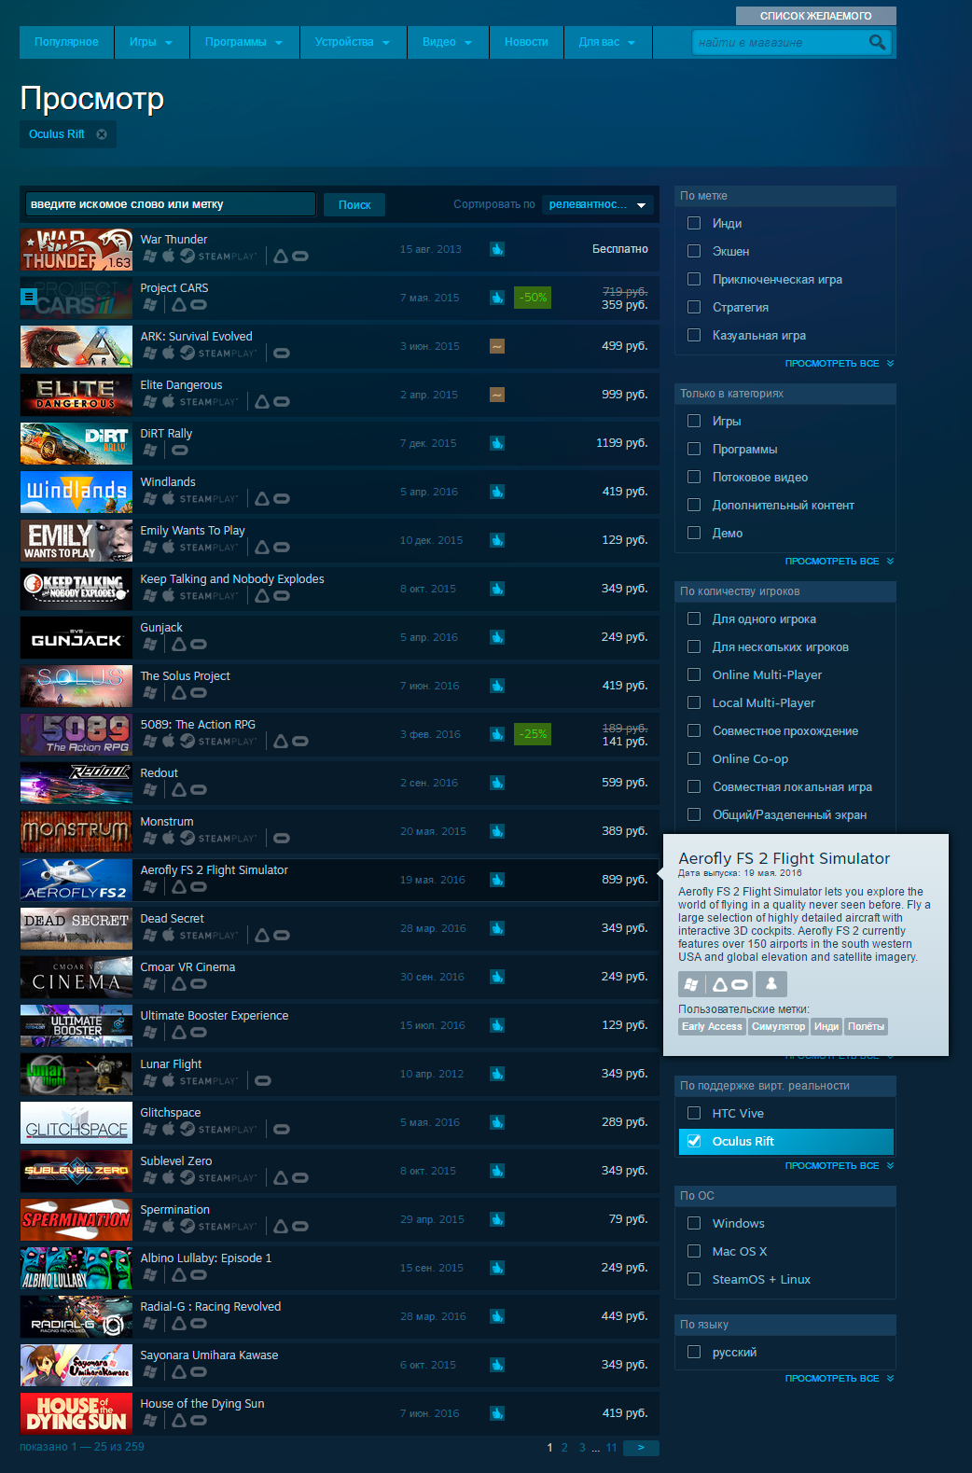Open the Keep Talking and Nobody Explodes thumbnail
Screen dimensions: 972x1473
pyautogui.click(x=76, y=589)
